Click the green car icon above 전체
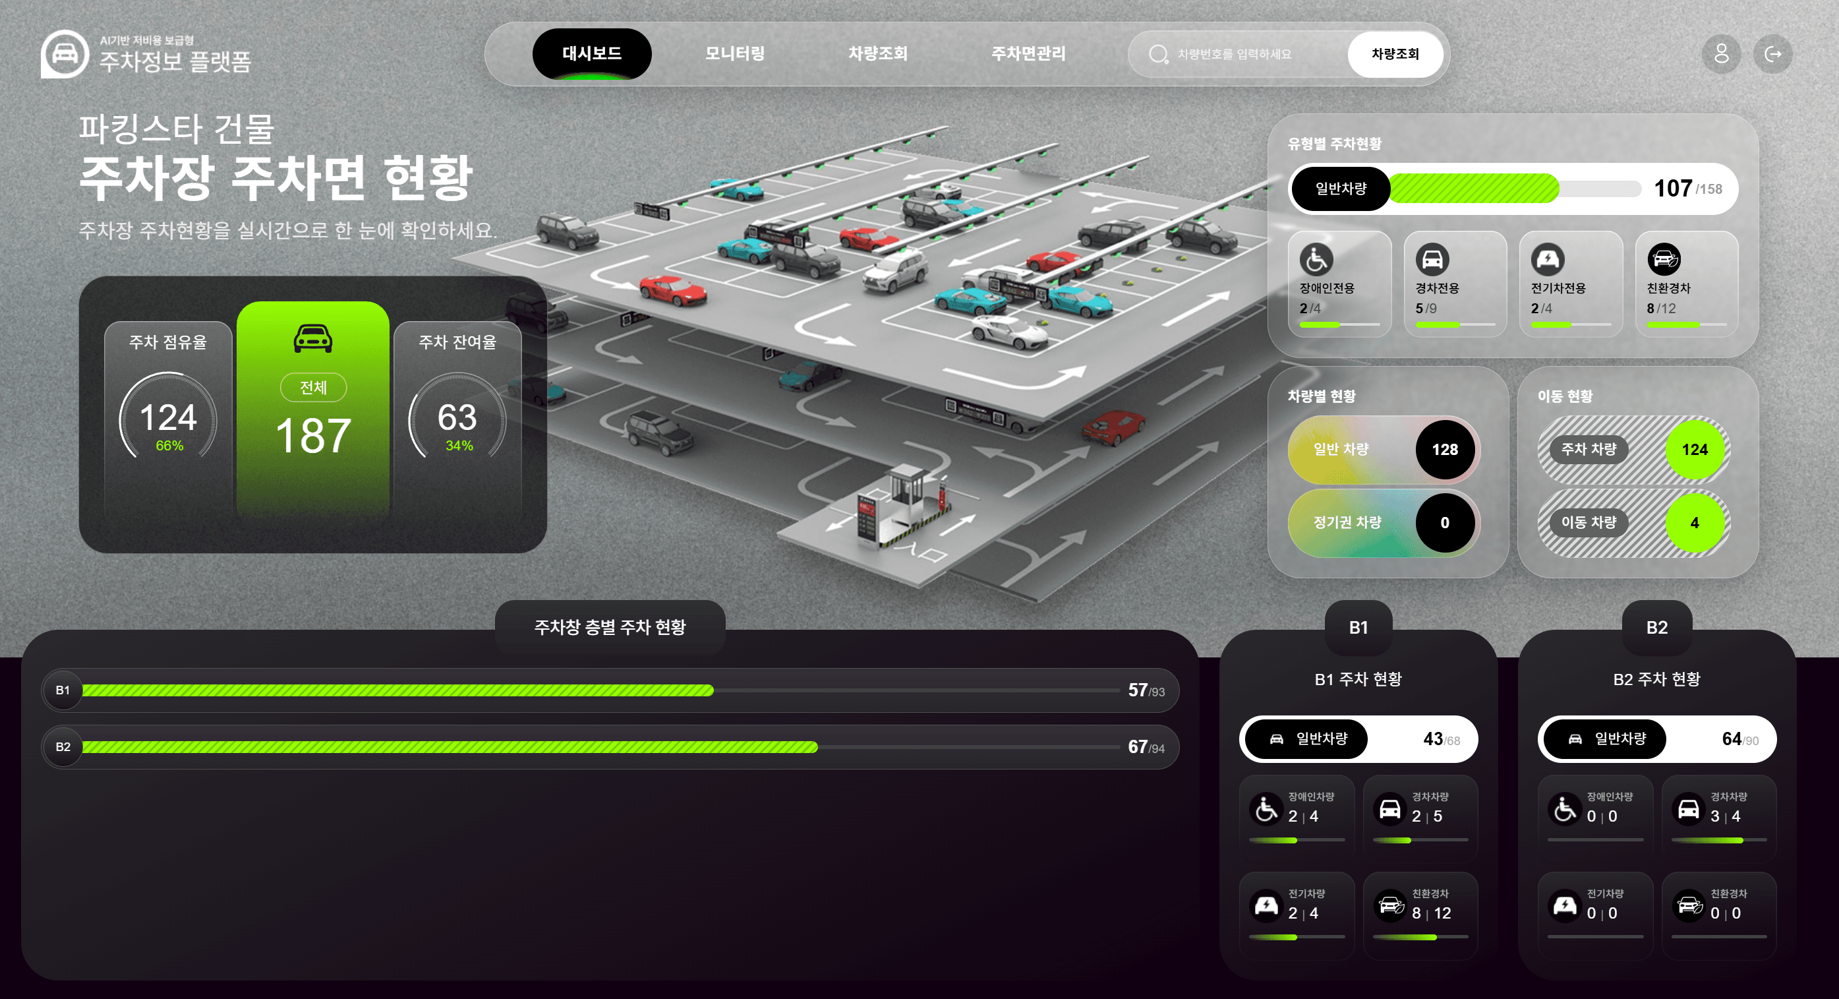 pyautogui.click(x=312, y=338)
